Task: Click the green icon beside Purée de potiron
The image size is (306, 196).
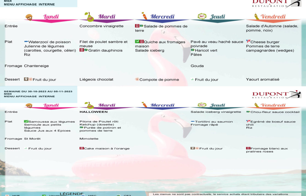Action: point(82,127)
